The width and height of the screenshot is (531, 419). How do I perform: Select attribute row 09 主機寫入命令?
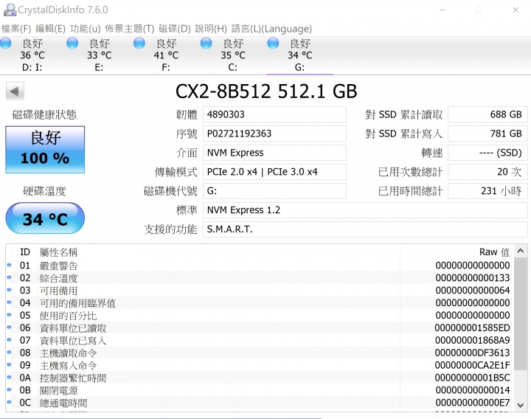pos(260,365)
